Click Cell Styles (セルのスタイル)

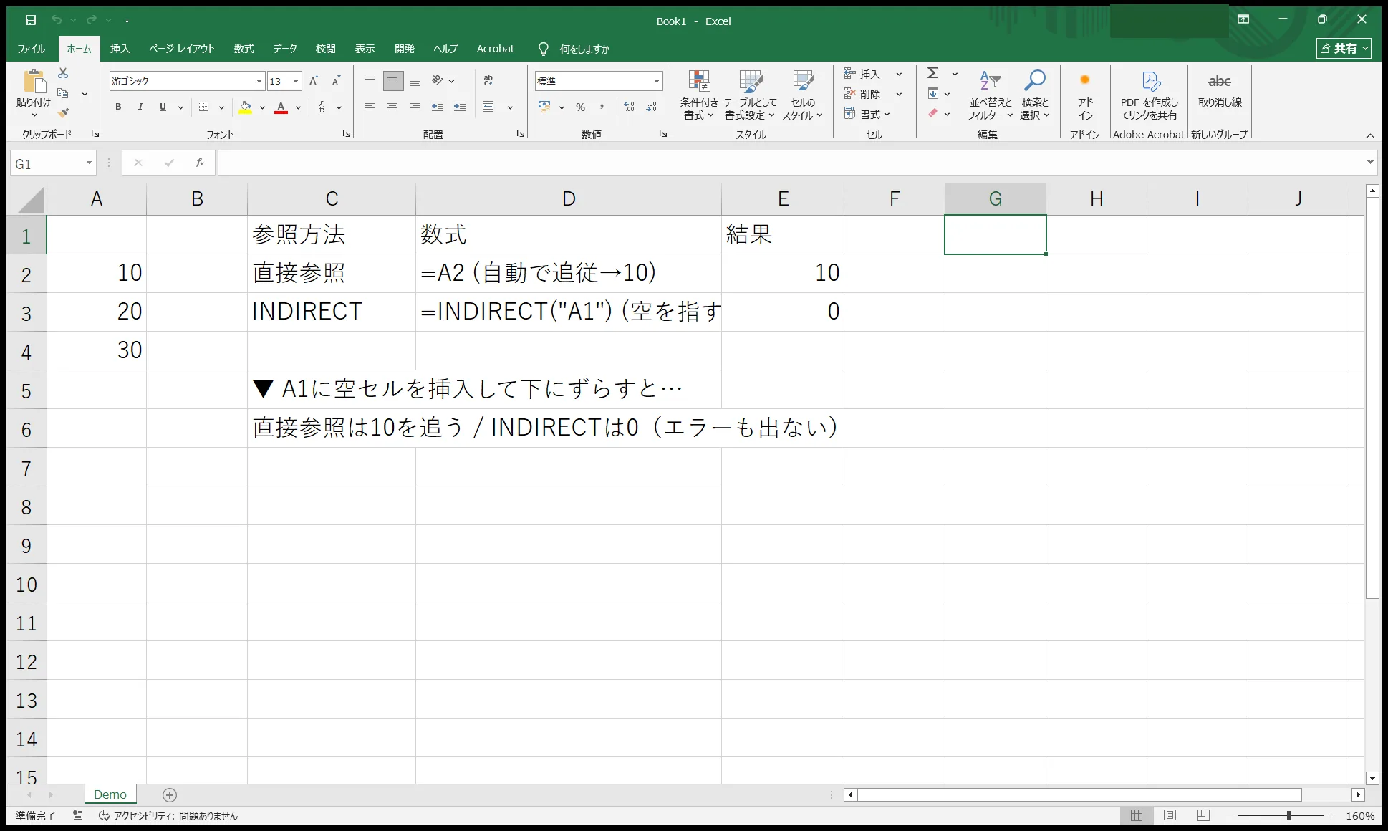point(802,95)
